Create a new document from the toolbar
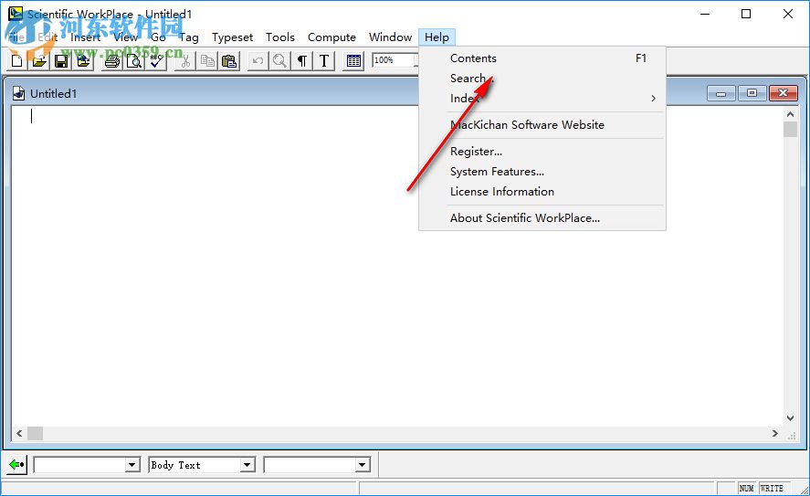The image size is (810, 496). pyautogui.click(x=17, y=61)
